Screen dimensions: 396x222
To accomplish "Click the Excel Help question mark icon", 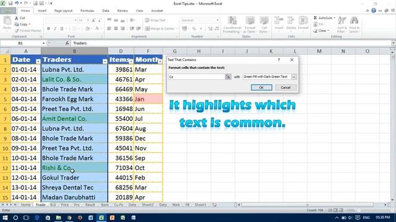I will pos(374,10).
